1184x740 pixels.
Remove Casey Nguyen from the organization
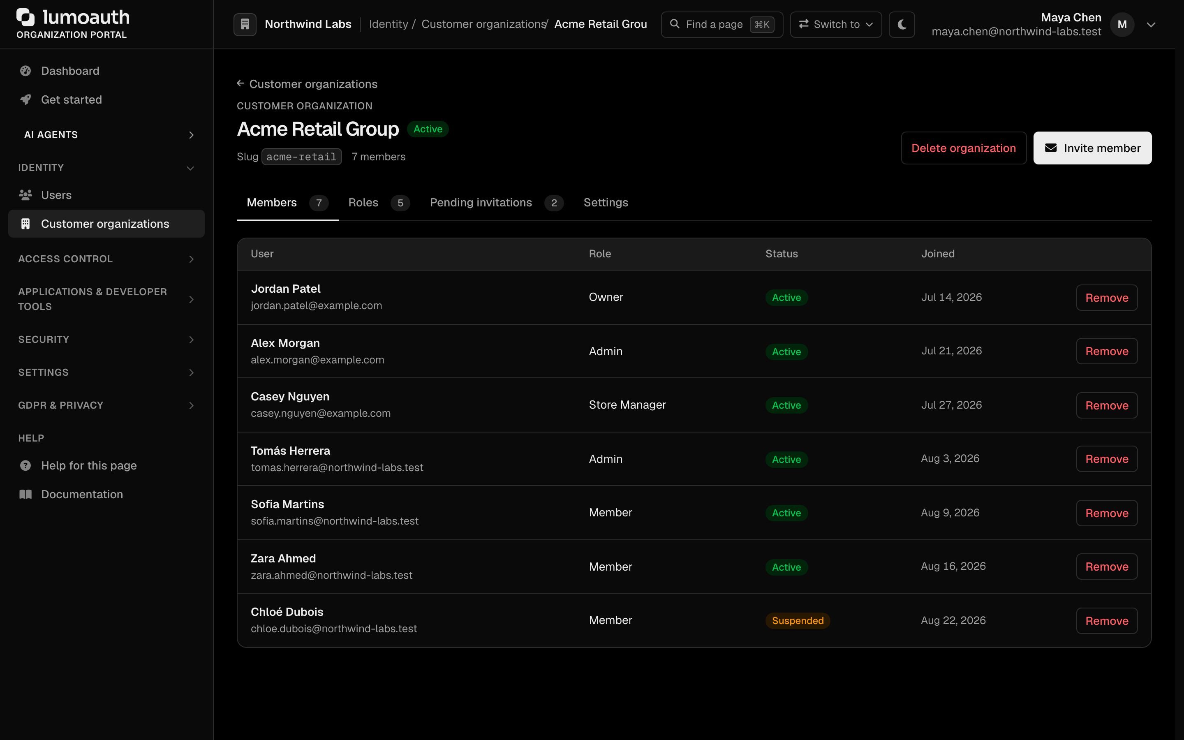coord(1107,405)
